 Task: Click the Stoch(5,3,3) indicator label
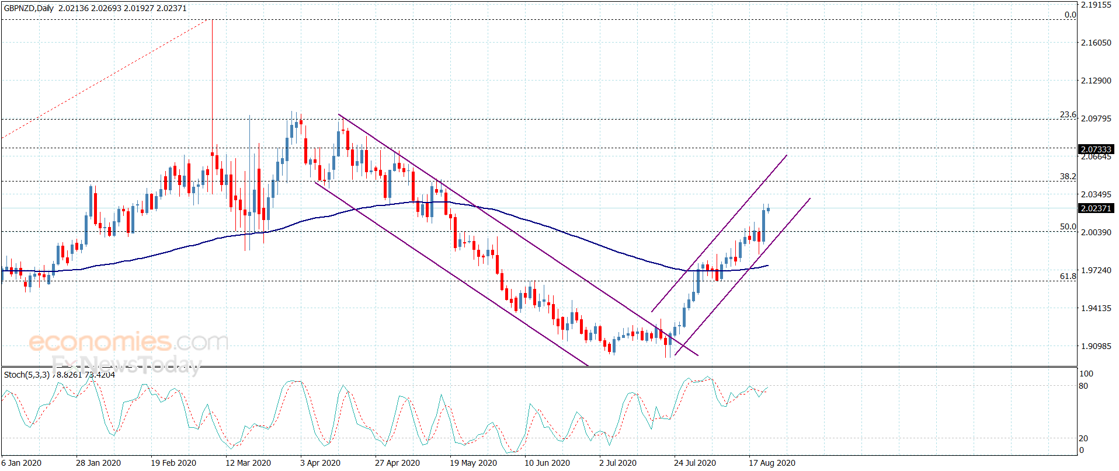coord(27,375)
